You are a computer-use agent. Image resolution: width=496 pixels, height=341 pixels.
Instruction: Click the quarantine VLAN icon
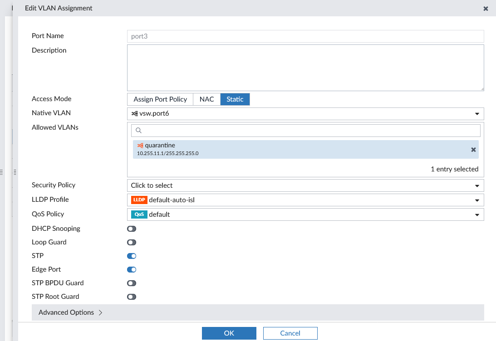pos(140,145)
